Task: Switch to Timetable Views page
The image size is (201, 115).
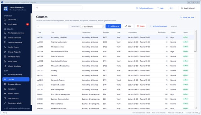Action: tap(16, 57)
